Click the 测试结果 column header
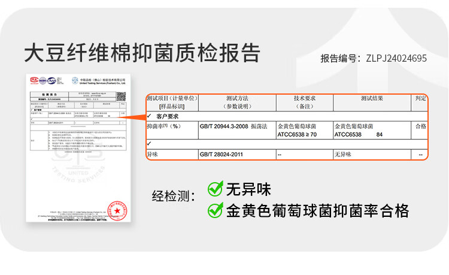449x275 pixels. click(x=371, y=98)
